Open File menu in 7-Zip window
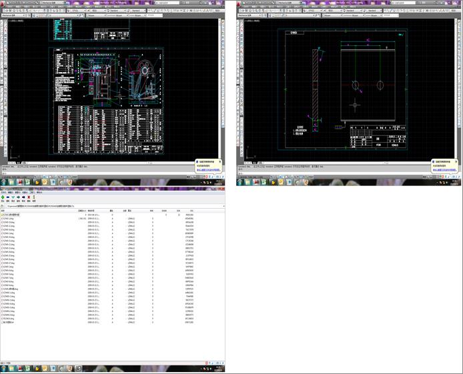Viewport: 463px width, 374px height. coord(3,192)
